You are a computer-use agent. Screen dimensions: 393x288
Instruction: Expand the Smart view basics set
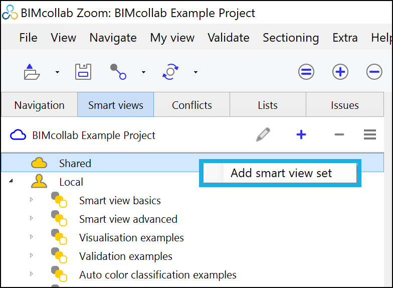pos(31,200)
